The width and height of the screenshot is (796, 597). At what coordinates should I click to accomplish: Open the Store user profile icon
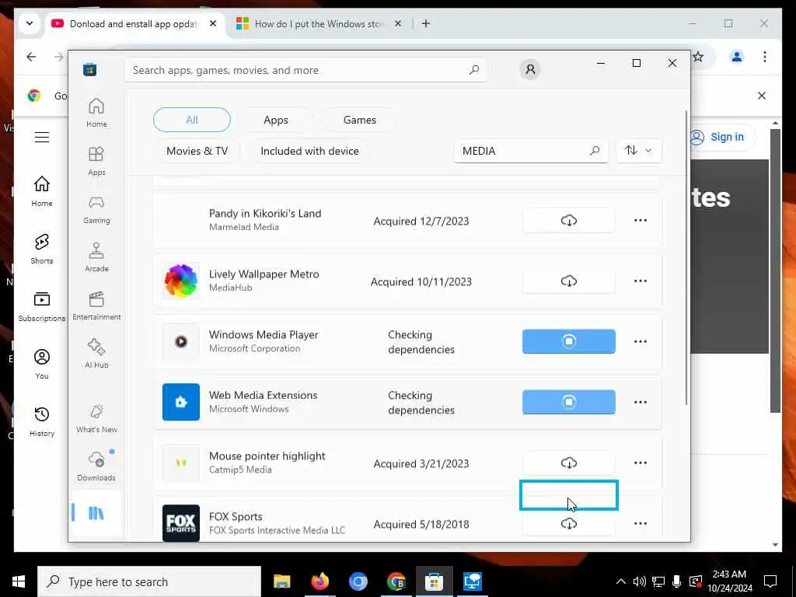coord(530,69)
